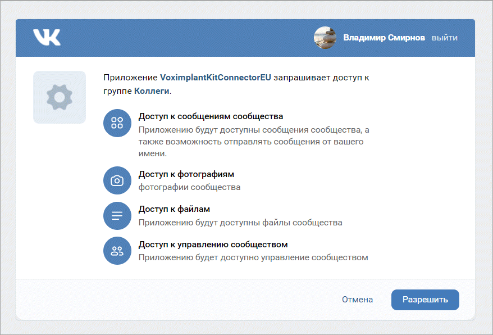The image size is (493, 335).
Task: Click text Приложению будет доступно управление сообществом
Action: [253, 257]
